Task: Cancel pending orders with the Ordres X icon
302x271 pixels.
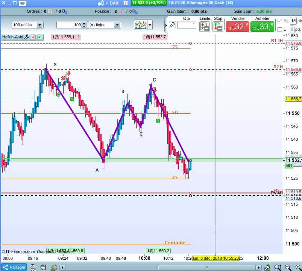Action: pyautogui.click(x=50, y=11)
